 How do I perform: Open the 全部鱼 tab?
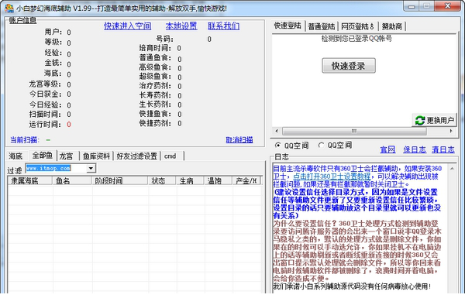pos(42,155)
